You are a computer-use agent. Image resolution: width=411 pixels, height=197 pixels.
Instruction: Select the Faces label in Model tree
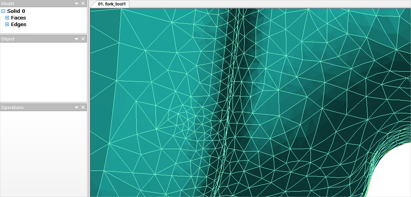point(18,18)
